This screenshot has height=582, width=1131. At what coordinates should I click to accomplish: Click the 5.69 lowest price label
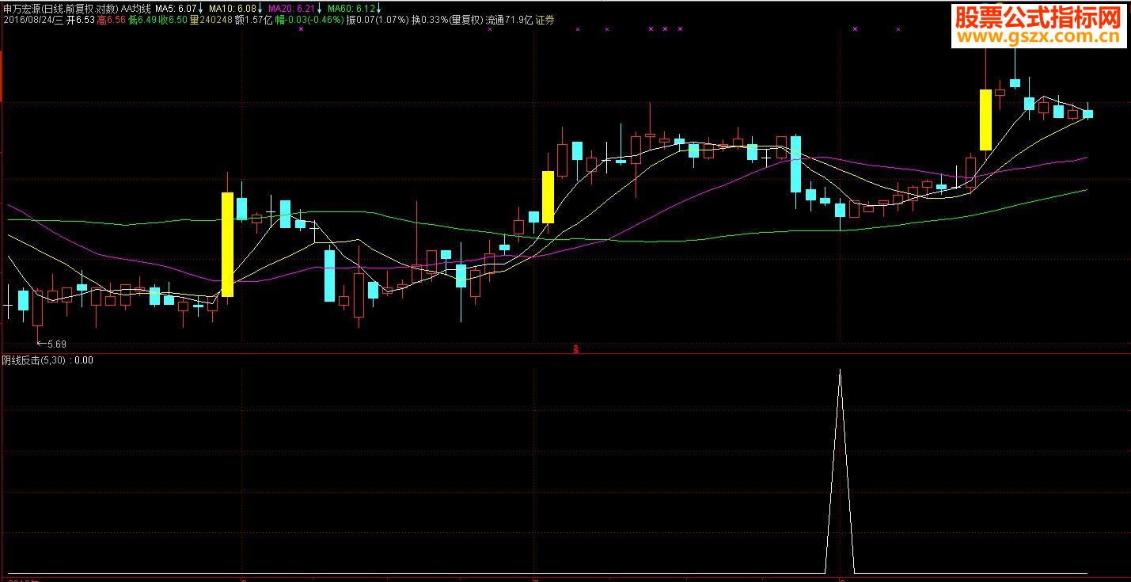point(56,344)
